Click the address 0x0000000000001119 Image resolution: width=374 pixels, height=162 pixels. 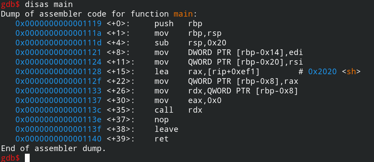58,24
